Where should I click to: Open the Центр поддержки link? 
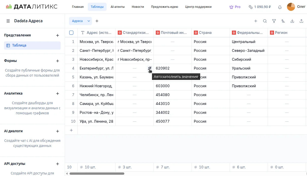point(198,7)
